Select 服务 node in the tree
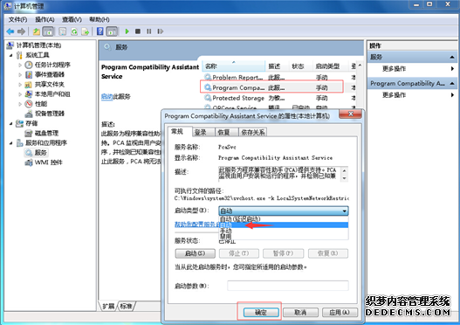Screen dimensions: 460x325 pos(40,152)
